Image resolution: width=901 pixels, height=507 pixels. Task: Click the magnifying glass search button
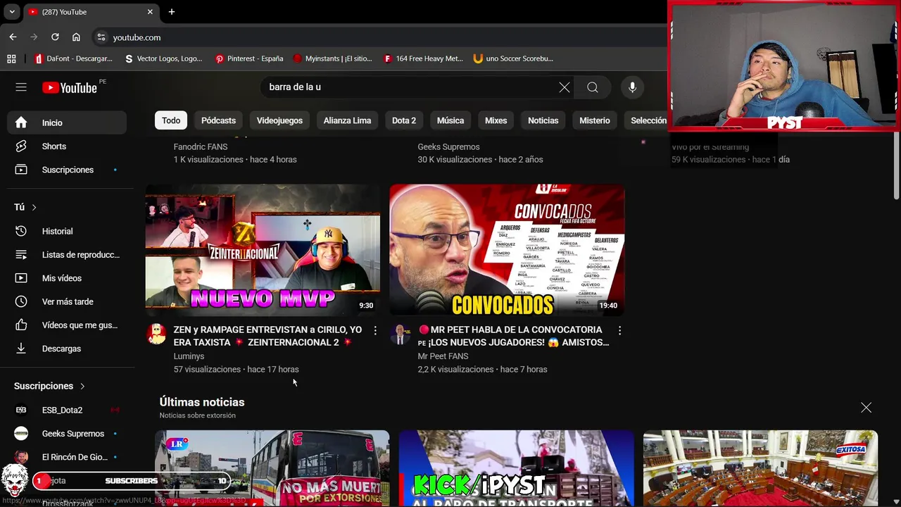[593, 87]
